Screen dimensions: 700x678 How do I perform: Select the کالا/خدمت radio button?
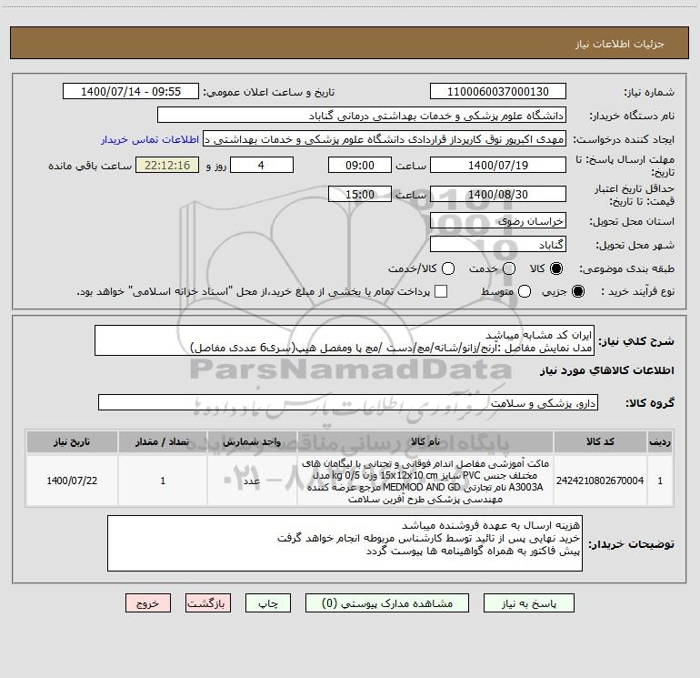tap(448, 268)
